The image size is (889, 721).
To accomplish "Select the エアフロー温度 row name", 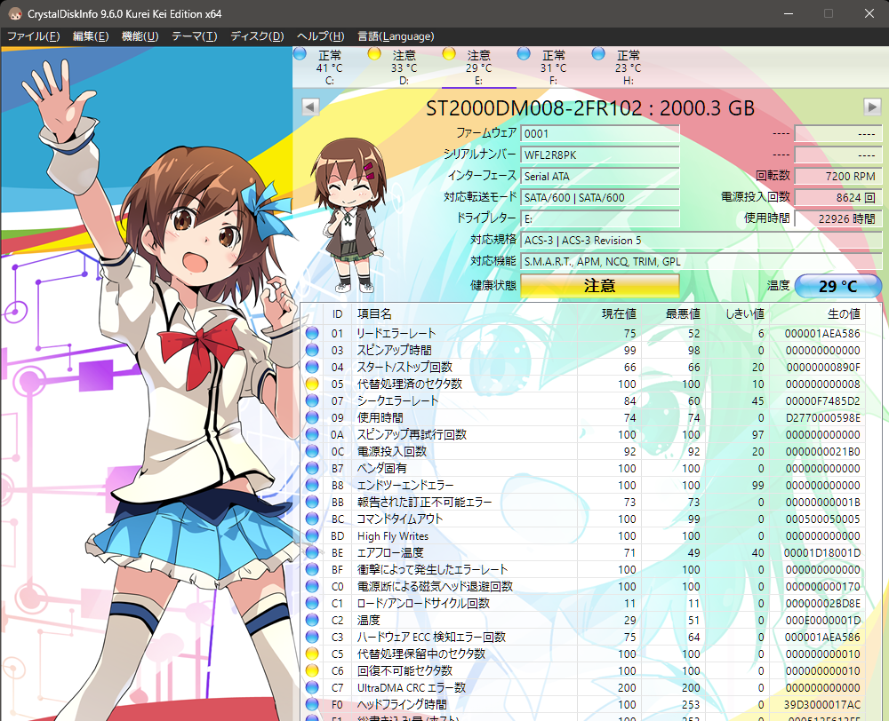I will pyautogui.click(x=390, y=553).
